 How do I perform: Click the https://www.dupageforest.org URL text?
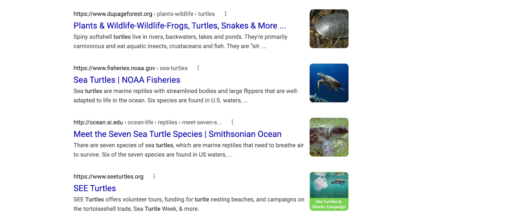coord(113,14)
